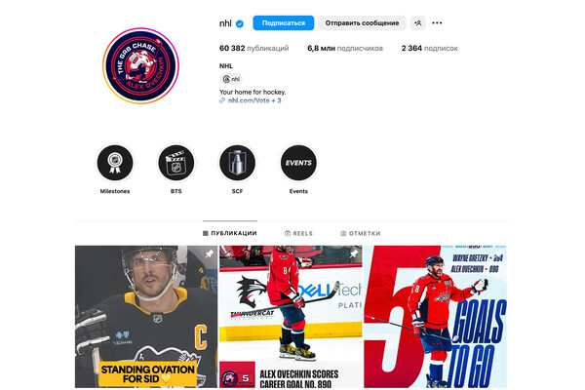The image size is (585, 390).
Task: Click the verified badge next to nhl
Action: point(240,23)
